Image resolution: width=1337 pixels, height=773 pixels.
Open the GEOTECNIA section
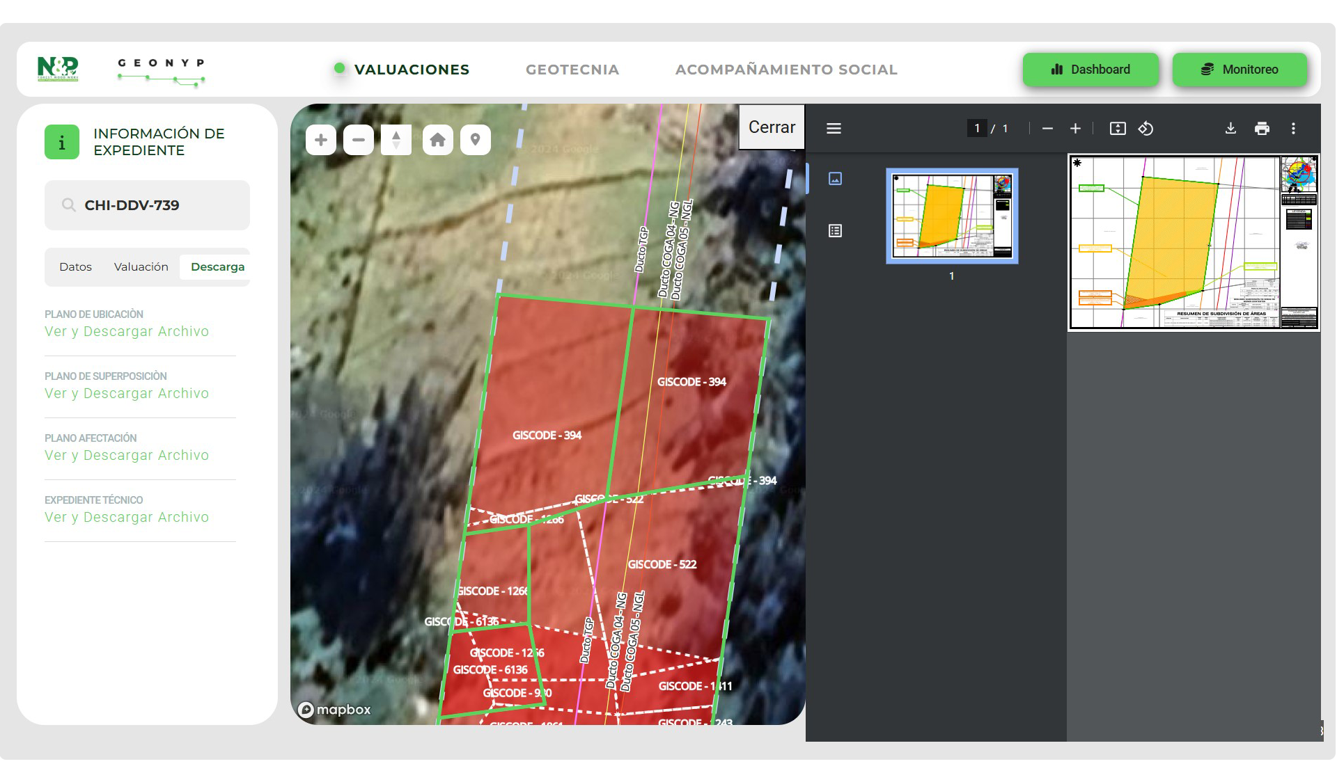tap(572, 70)
